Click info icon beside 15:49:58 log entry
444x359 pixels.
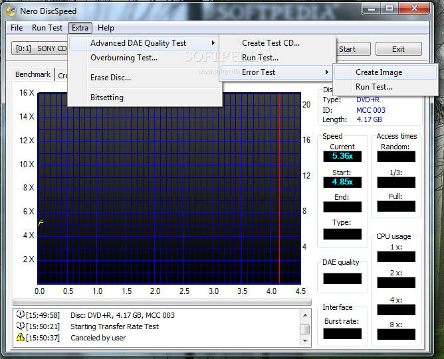21,315
